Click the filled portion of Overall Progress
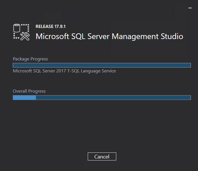This screenshot has height=171, width=198. (25, 98)
